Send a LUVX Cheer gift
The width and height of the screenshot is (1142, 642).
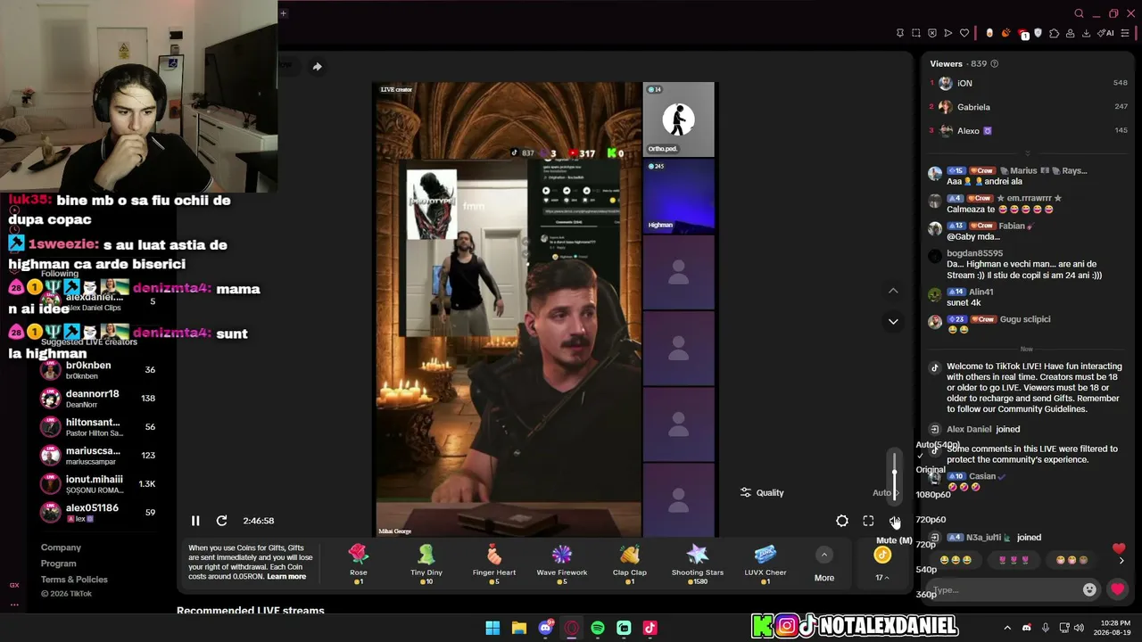pyautogui.click(x=765, y=564)
